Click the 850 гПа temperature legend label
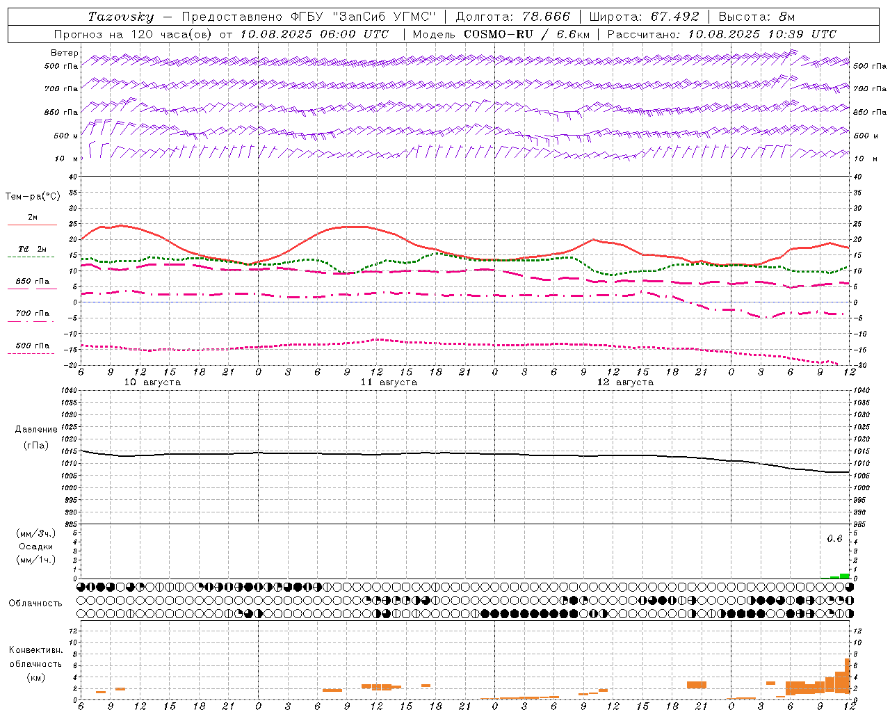890x712 pixels. (x=33, y=282)
